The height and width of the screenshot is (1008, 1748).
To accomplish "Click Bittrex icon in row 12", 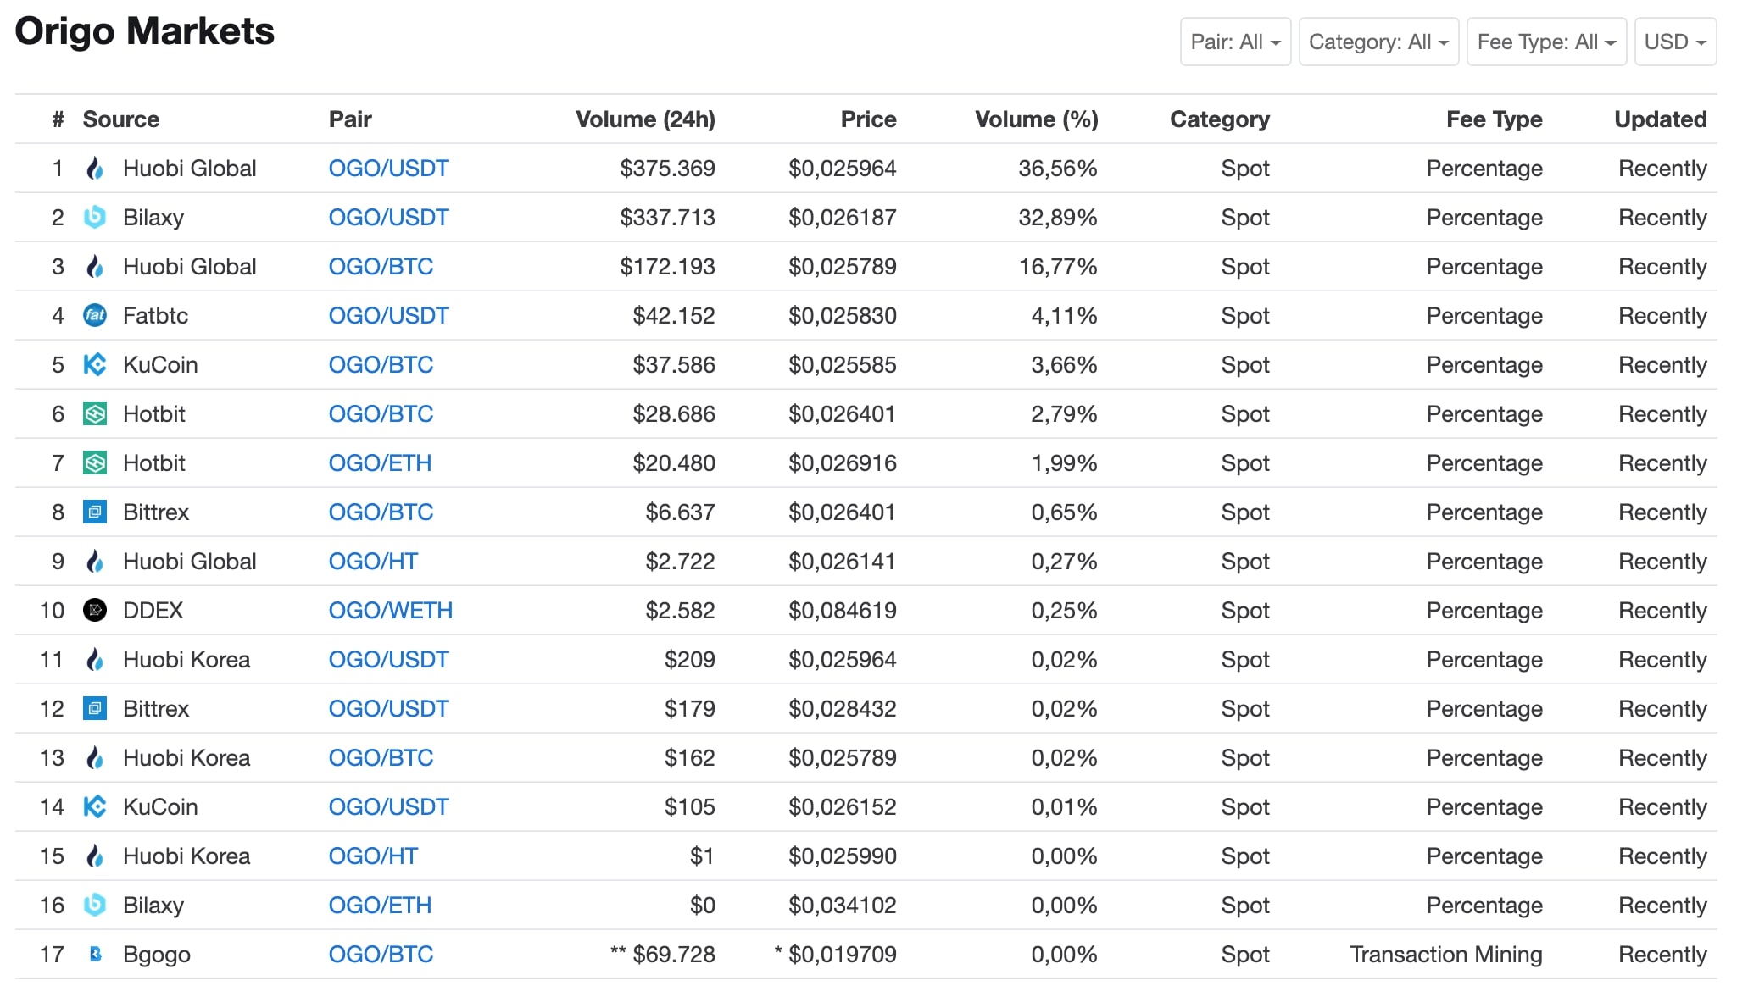I will coord(95,709).
